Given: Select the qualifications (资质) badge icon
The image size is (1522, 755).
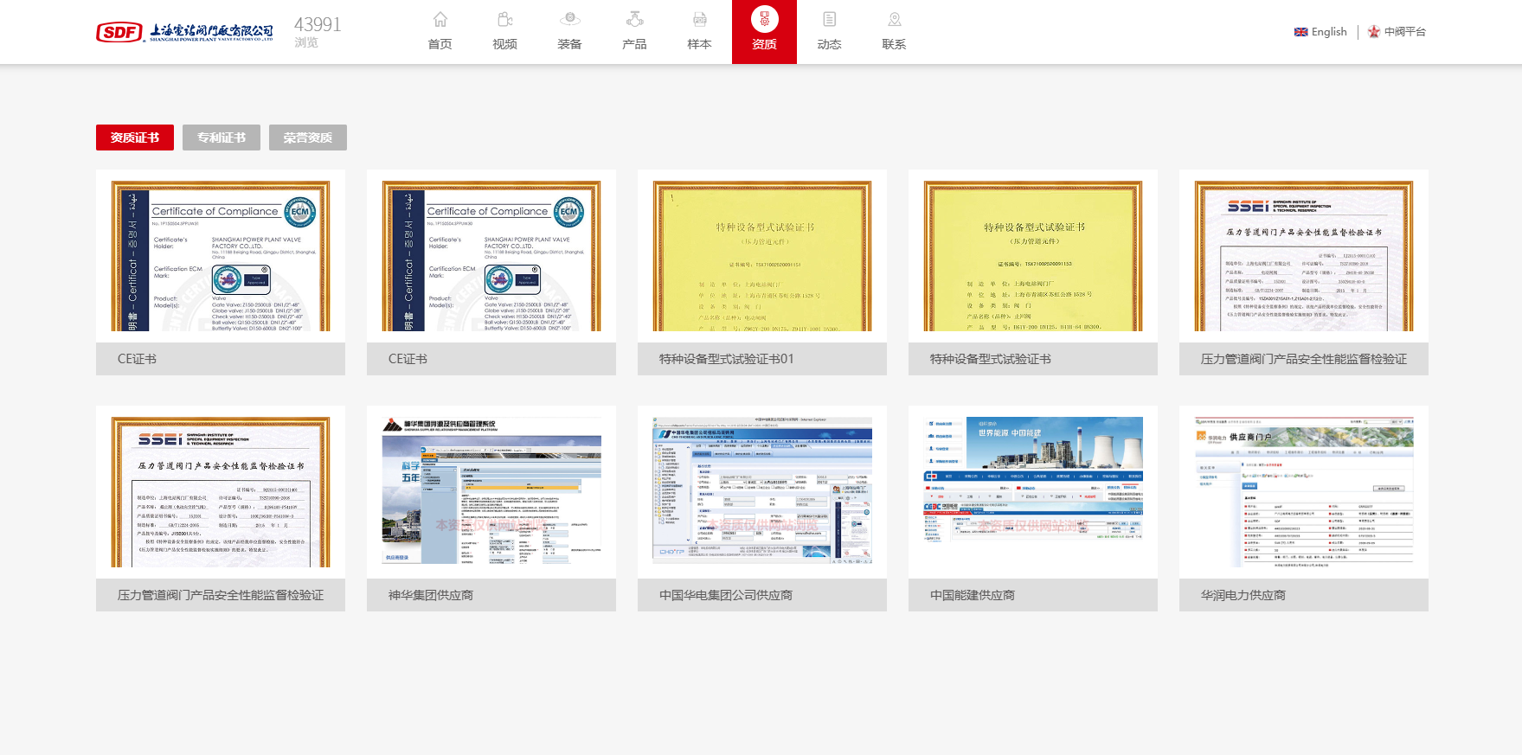Looking at the screenshot, I should pos(764,20).
